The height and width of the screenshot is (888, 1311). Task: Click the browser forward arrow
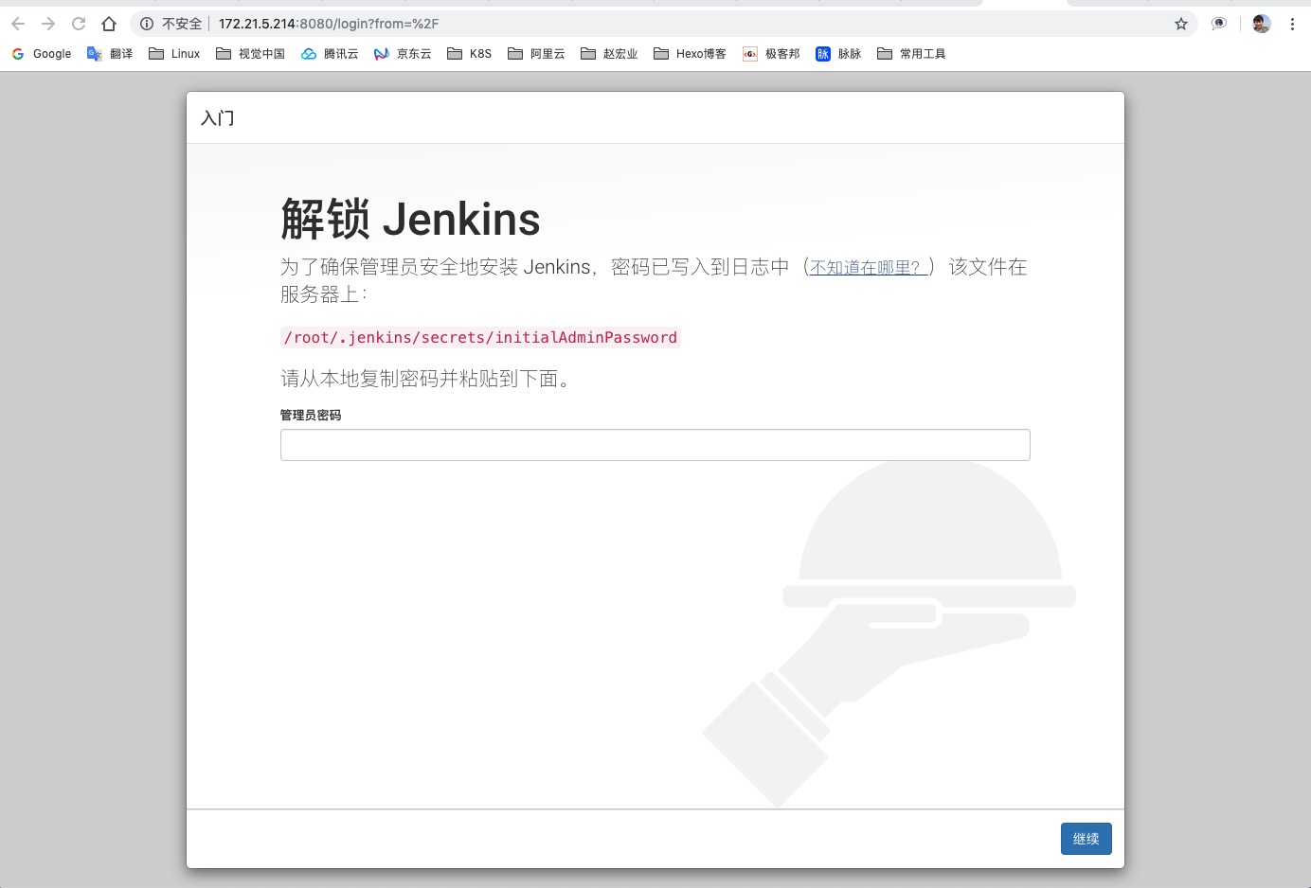48,24
